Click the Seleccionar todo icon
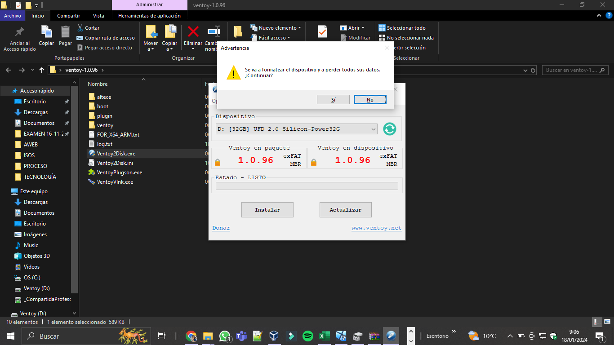Screen dimensions: 614x345 pyautogui.click(x=382, y=28)
